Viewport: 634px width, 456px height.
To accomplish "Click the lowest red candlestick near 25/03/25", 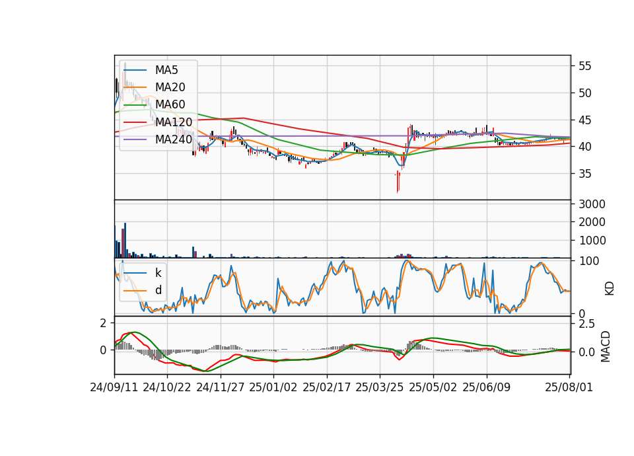I will (x=398, y=182).
